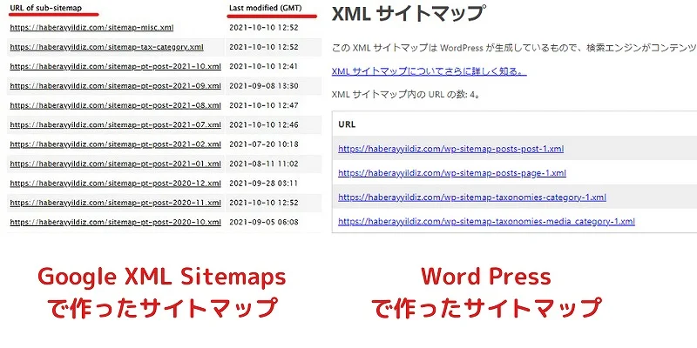Click the 'XML サイトマップ' page heading
The width and height of the screenshot is (697, 348).
coord(407,14)
